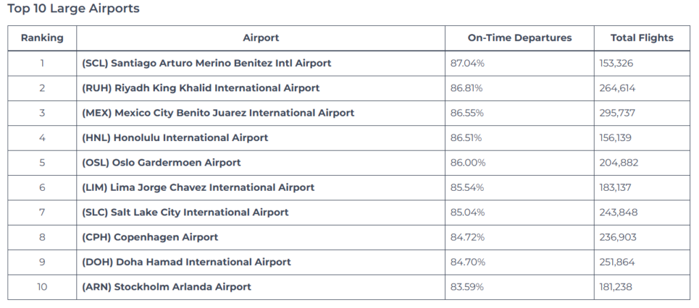Click the Top 10 Large Airports heading
This screenshot has width=699, height=308.
coord(73,9)
